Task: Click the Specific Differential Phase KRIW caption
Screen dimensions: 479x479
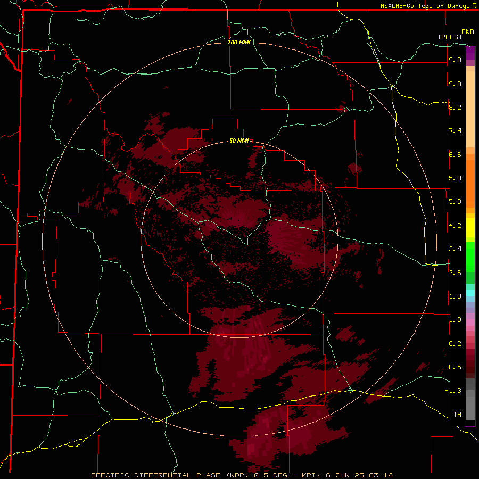Action: pyautogui.click(x=242, y=475)
